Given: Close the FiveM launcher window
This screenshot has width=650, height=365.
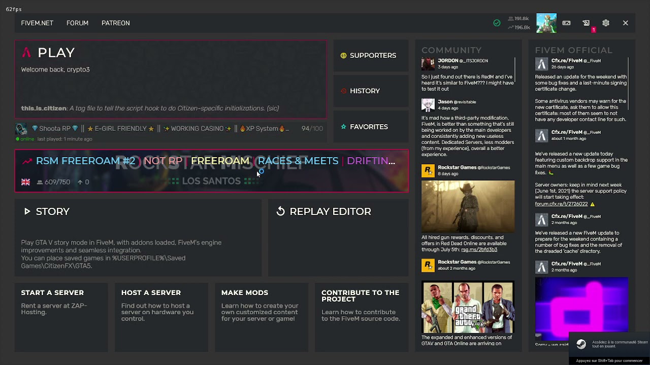Looking at the screenshot, I should (x=626, y=23).
